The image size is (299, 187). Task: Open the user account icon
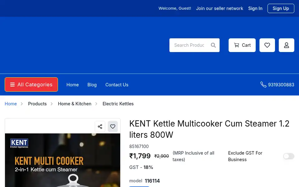point(287,45)
